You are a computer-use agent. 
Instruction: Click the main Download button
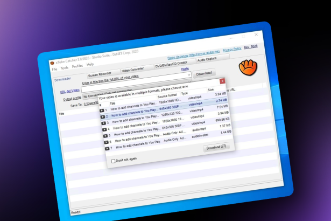pyautogui.click(x=204, y=73)
